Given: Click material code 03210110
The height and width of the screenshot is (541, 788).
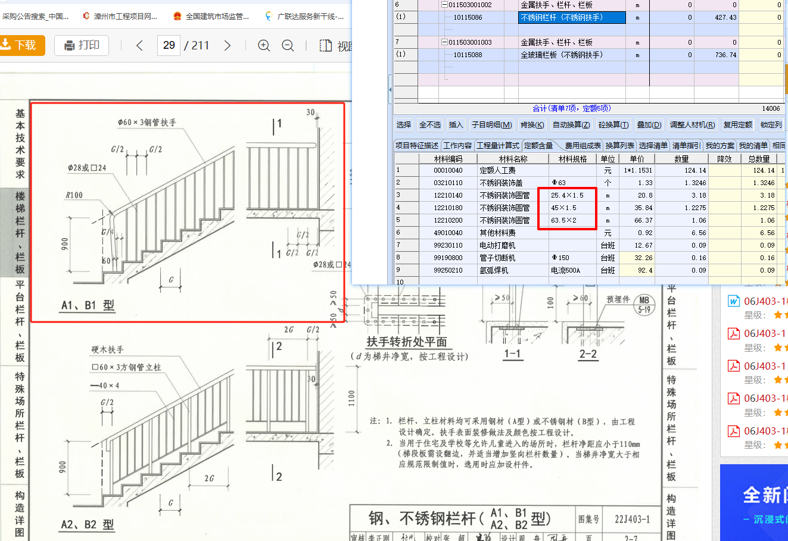Looking at the screenshot, I should [x=448, y=183].
